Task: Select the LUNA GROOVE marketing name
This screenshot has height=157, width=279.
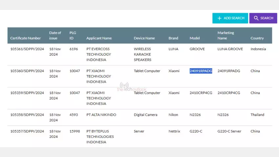Action: point(230,49)
